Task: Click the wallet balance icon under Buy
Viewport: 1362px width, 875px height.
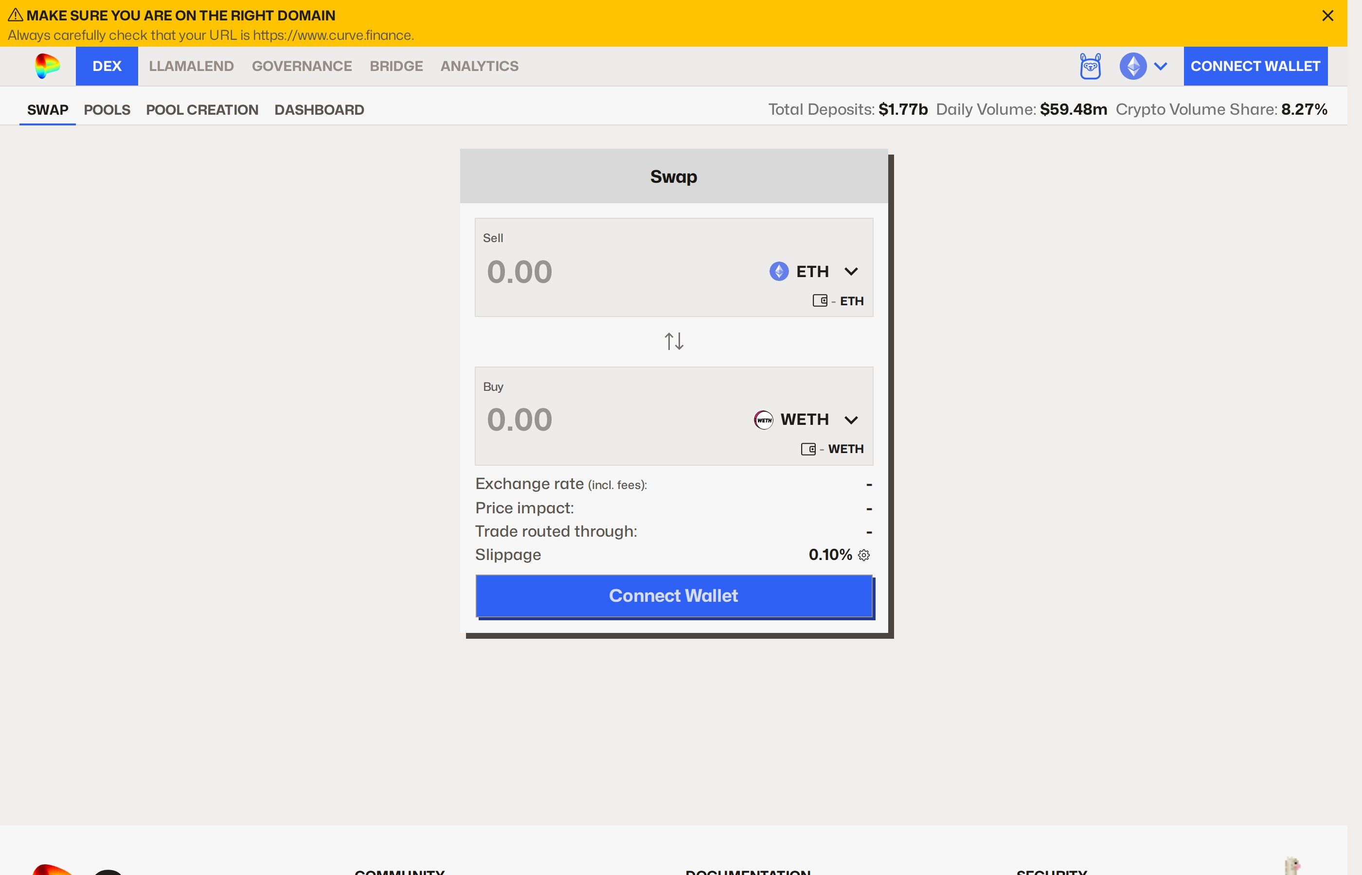Action: coord(809,448)
